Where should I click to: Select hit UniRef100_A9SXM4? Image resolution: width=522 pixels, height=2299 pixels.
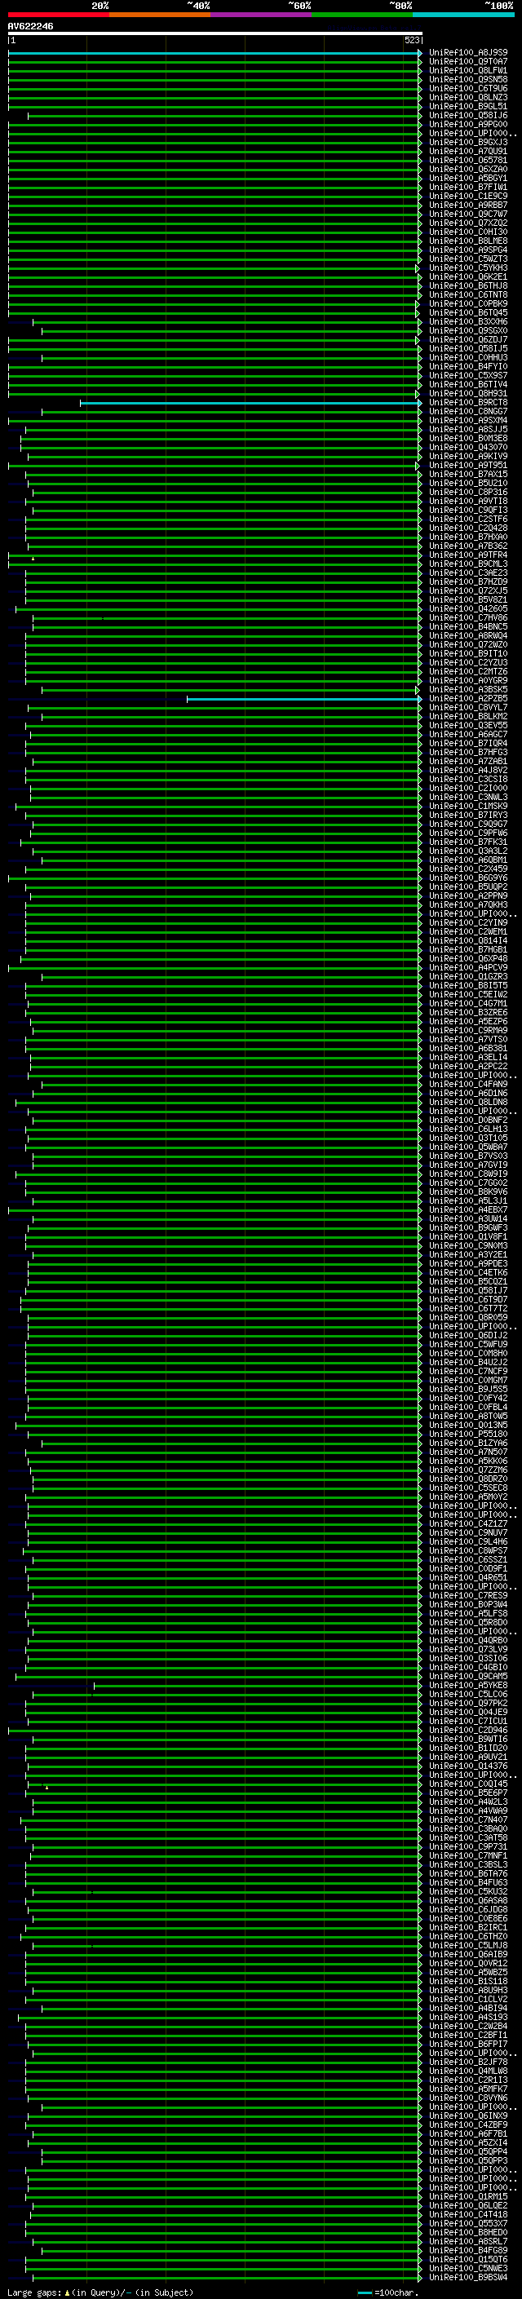pyautogui.click(x=468, y=422)
